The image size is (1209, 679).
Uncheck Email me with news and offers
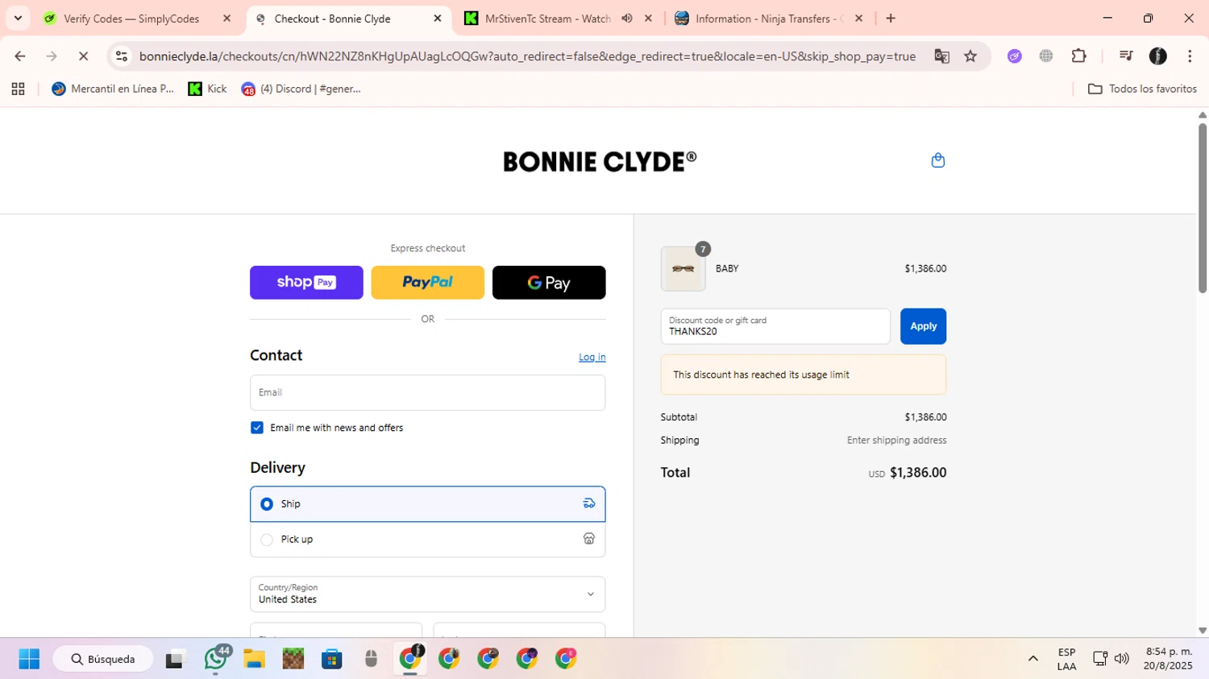coord(257,428)
